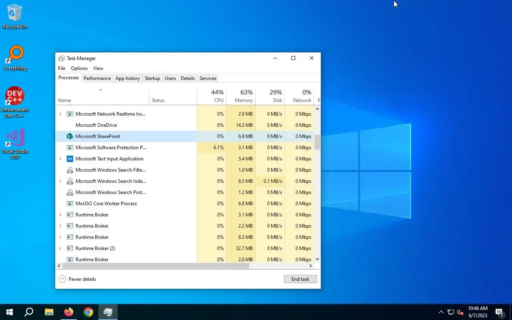
Task: Expand Microsoft Windows Search Indexer process
Action: (x=60, y=181)
